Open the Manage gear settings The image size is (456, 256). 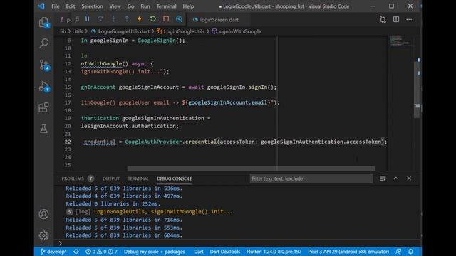click(x=44, y=235)
